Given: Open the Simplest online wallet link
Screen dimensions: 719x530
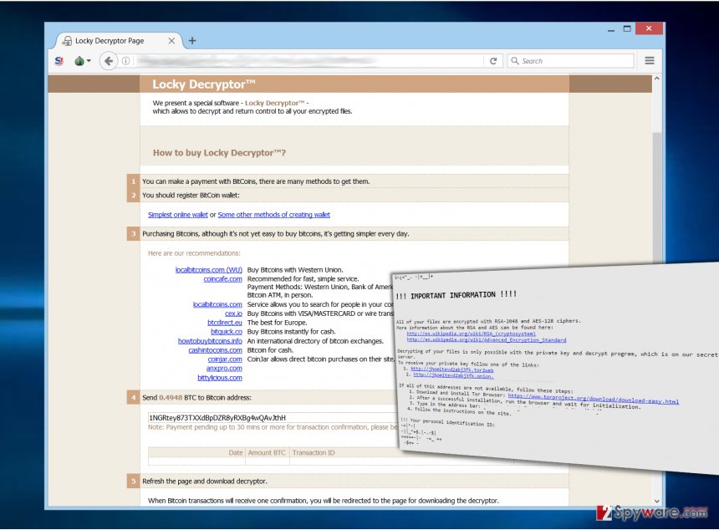Looking at the screenshot, I should point(177,215).
